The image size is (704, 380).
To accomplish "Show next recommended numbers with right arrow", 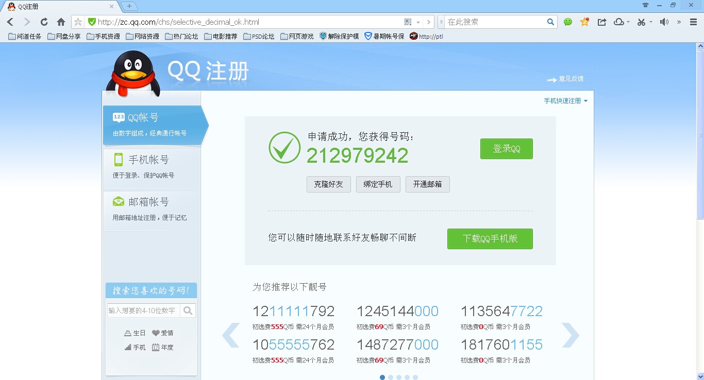I will 571,335.
